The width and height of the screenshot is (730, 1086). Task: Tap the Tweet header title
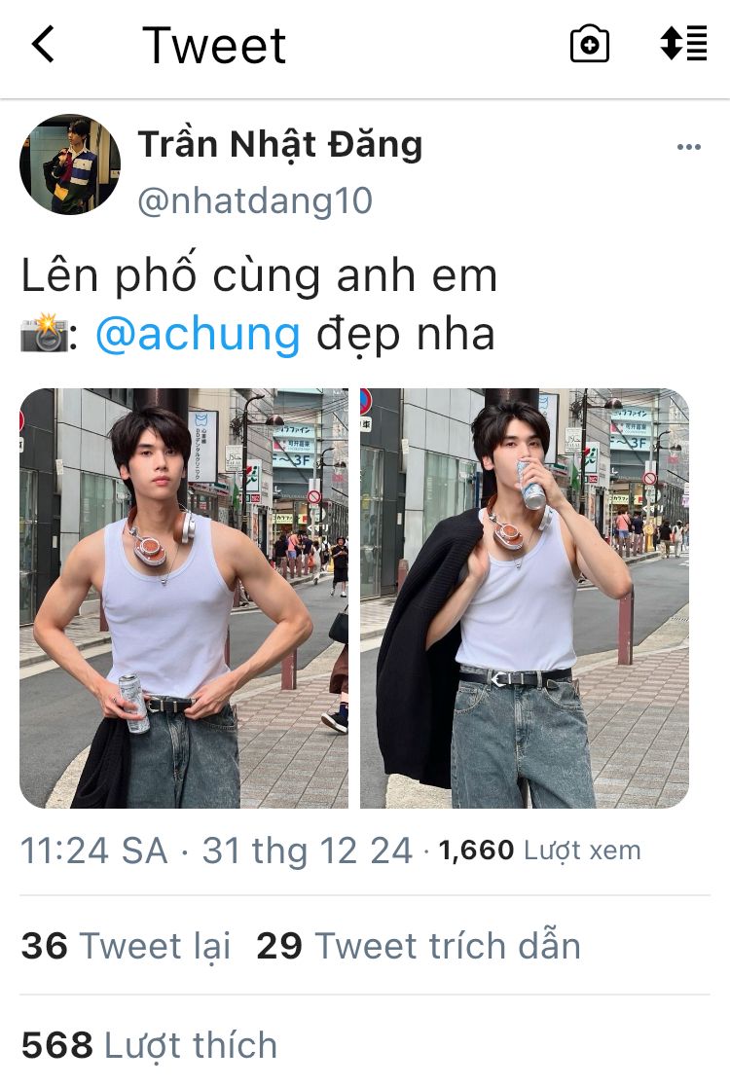pos(214,46)
